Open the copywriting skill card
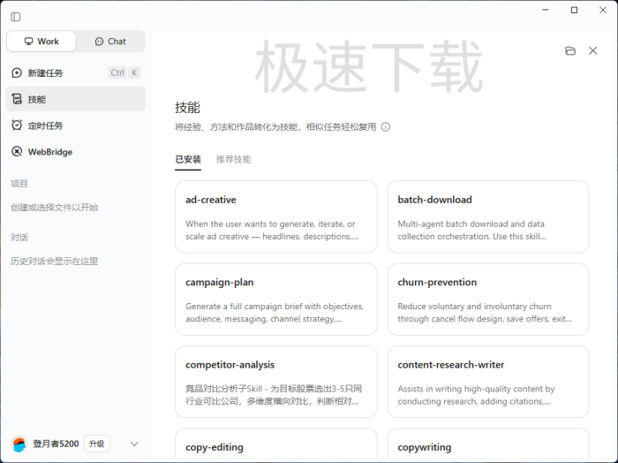 [x=488, y=444]
